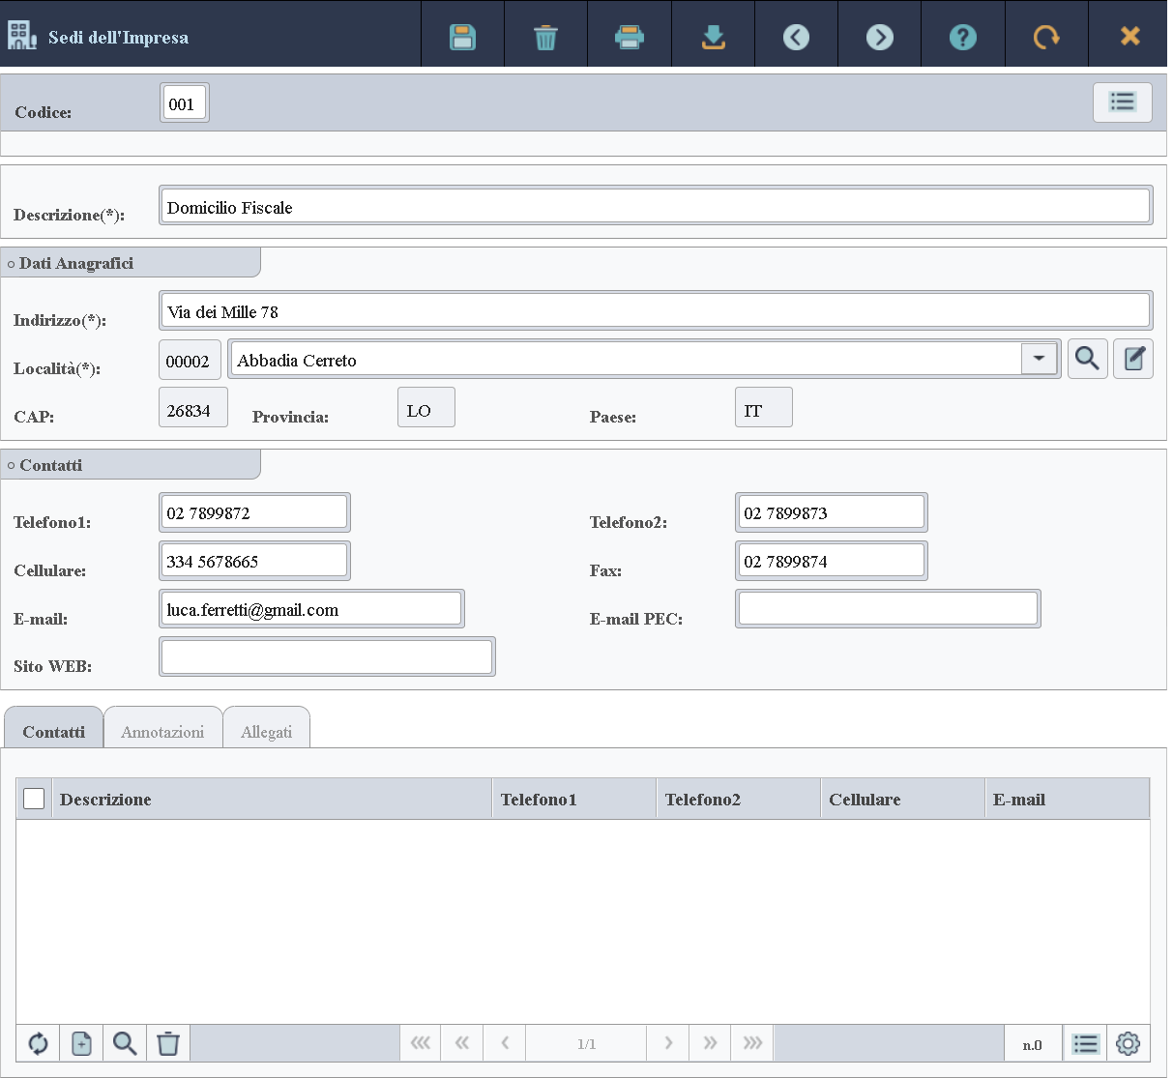1173x1078 pixels.
Task: Click the empty E-mail PEC field
Action: pyautogui.click(x=888, y=608)
